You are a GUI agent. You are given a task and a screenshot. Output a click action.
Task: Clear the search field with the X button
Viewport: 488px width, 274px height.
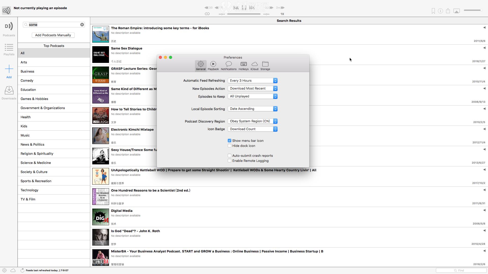pos(82,24)
